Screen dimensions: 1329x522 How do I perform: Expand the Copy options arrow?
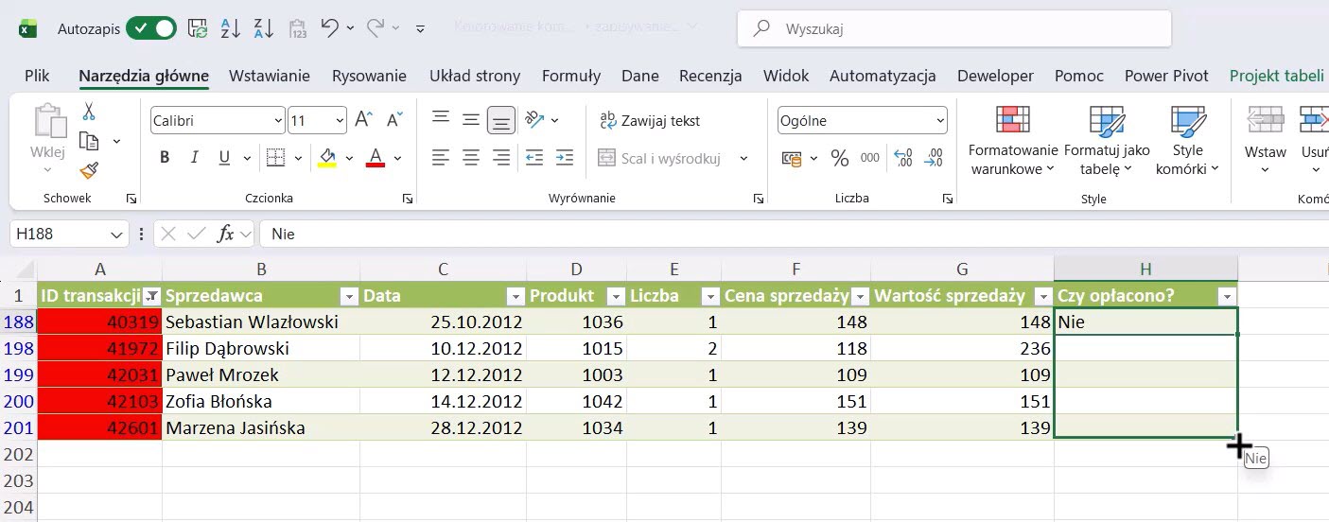(116, 141)
